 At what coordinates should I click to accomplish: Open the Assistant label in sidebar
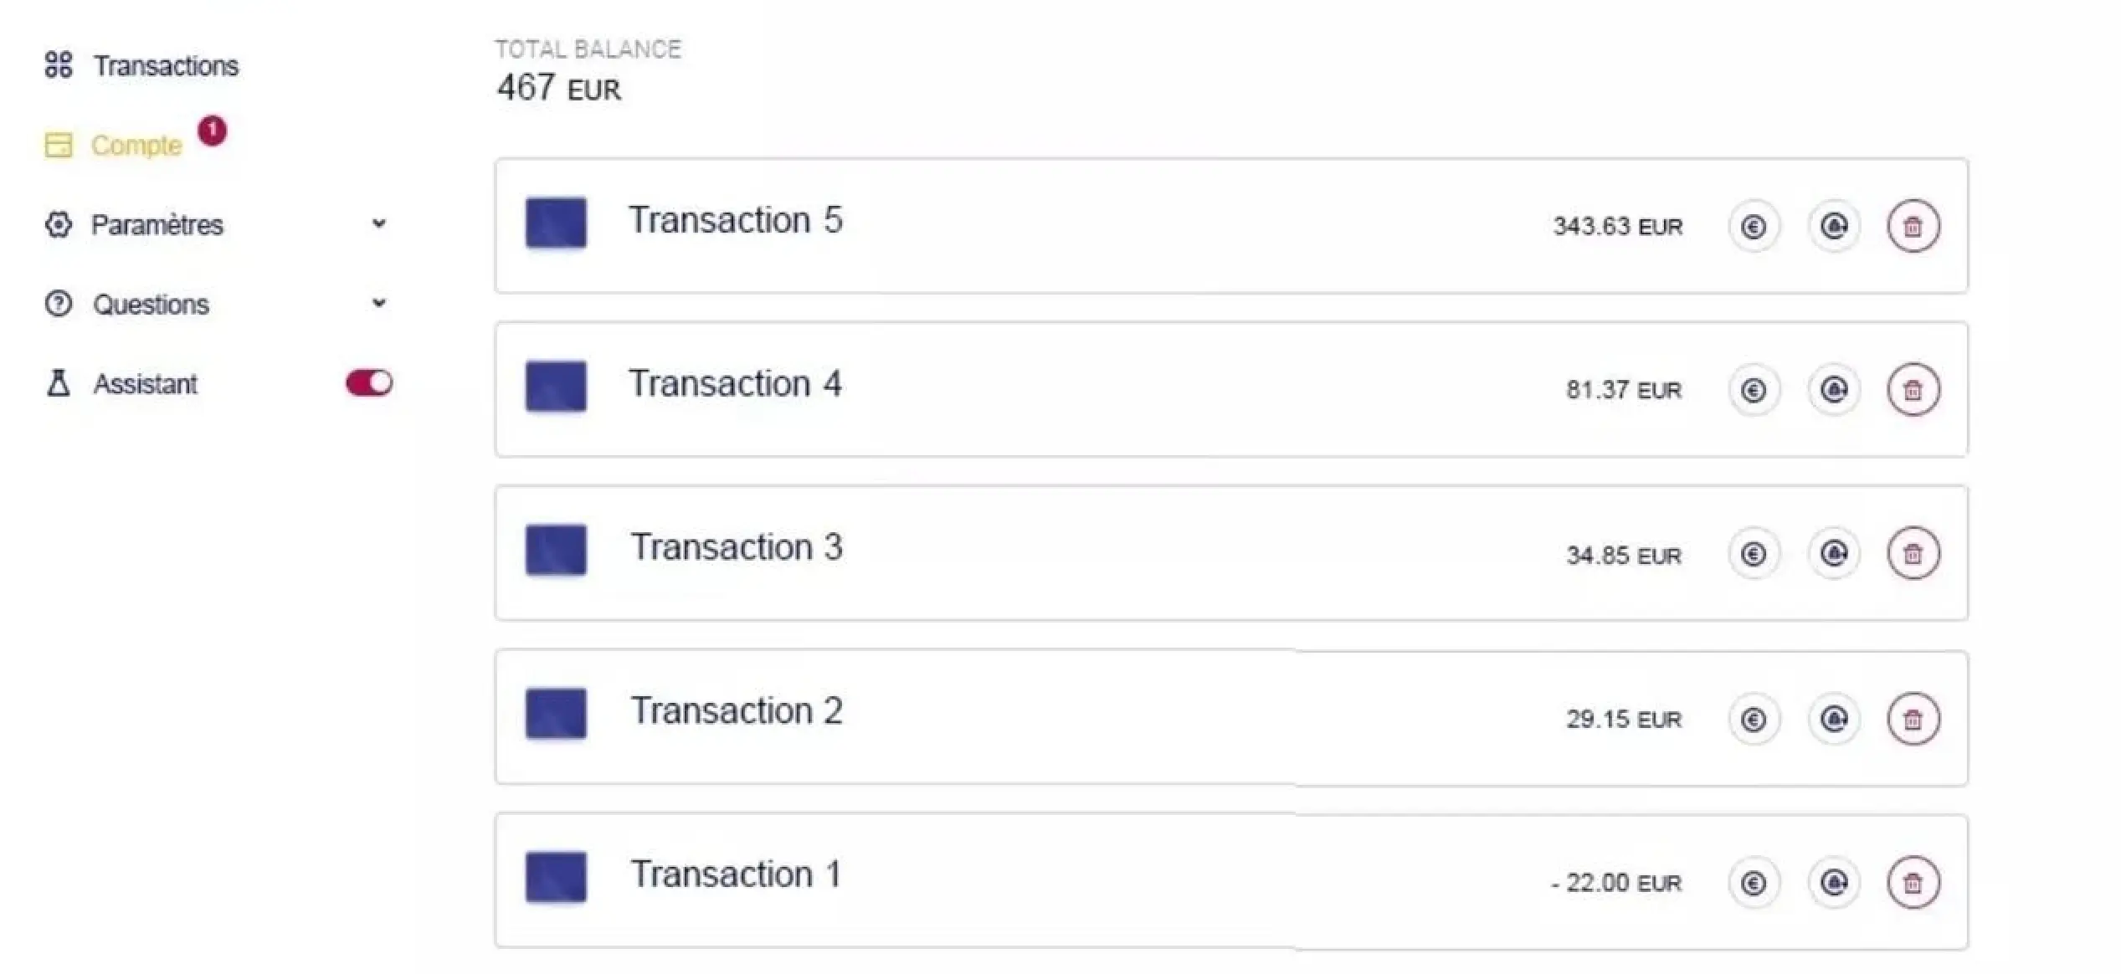145,384
